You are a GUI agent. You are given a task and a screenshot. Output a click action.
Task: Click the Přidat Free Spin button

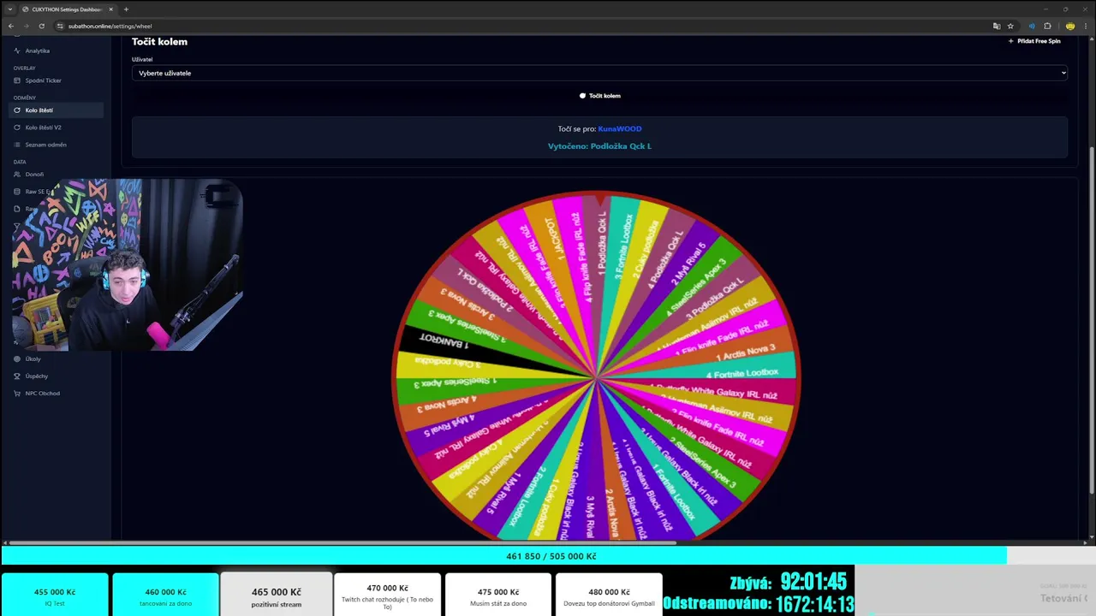(1034, 41)
